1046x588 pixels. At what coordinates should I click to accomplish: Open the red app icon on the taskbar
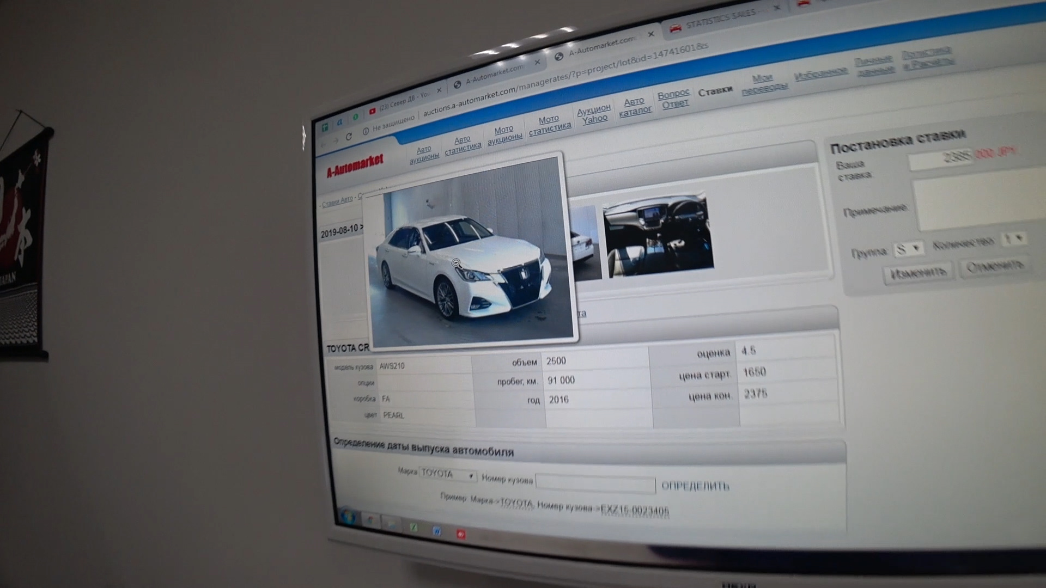[461, 534]
